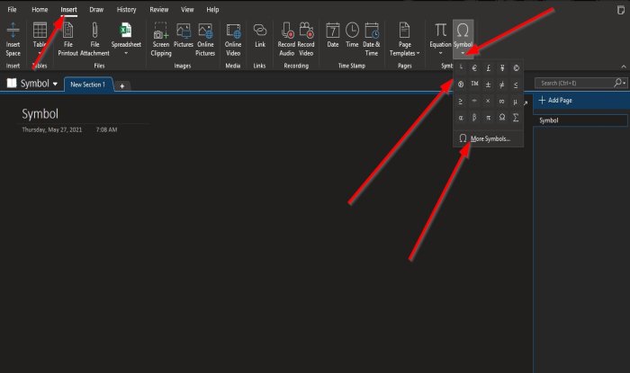This screenshot has width=630, height=373.
Task: Insert the copyright symbol
Action: pos(516,68)
